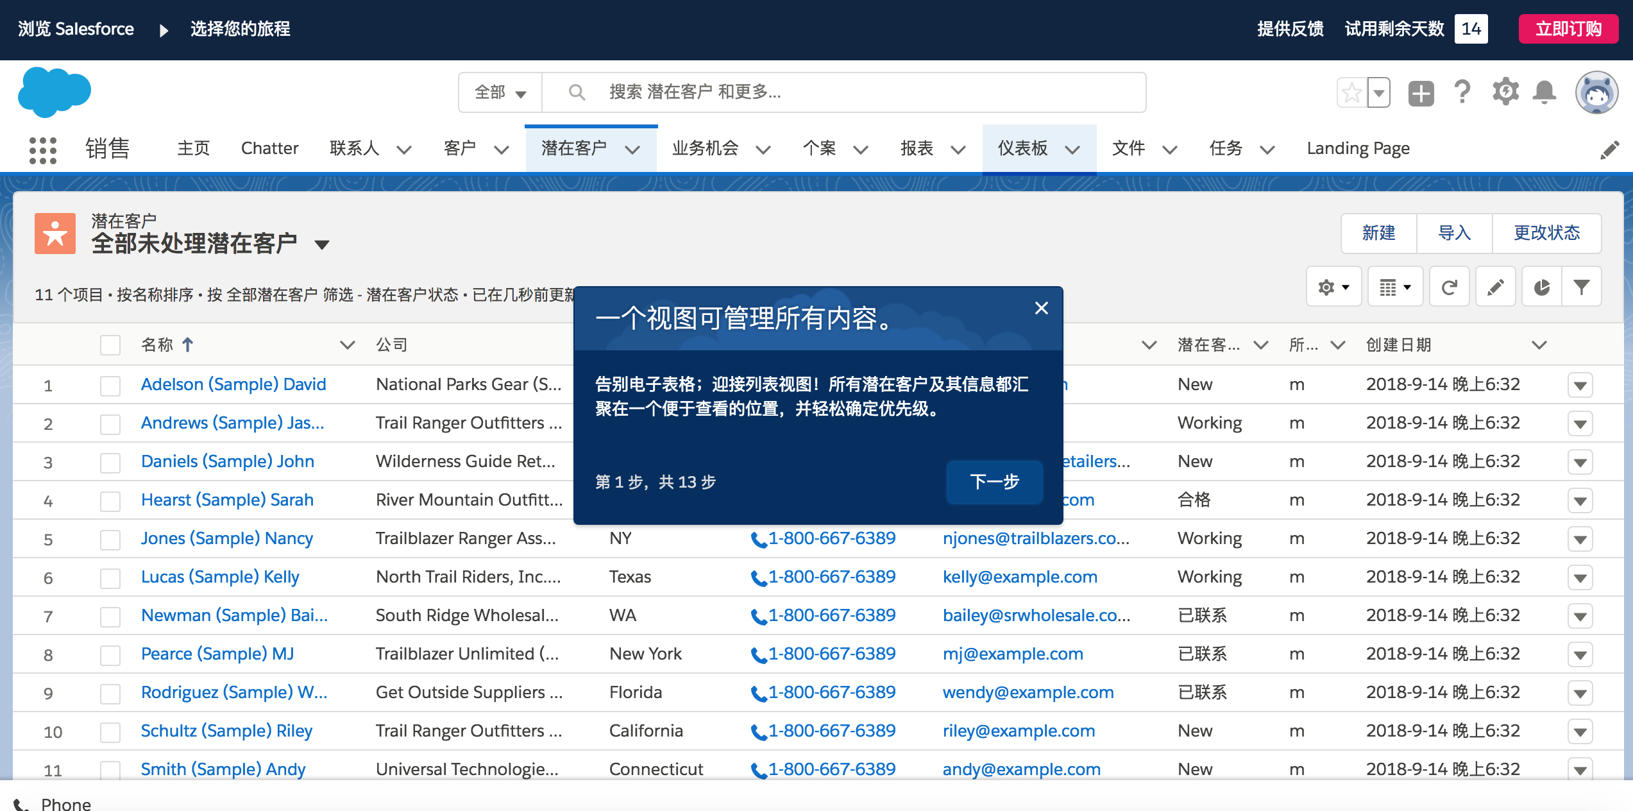Expand the 联系人 tab chevron

pyautogui.click(x=403, y=150)
